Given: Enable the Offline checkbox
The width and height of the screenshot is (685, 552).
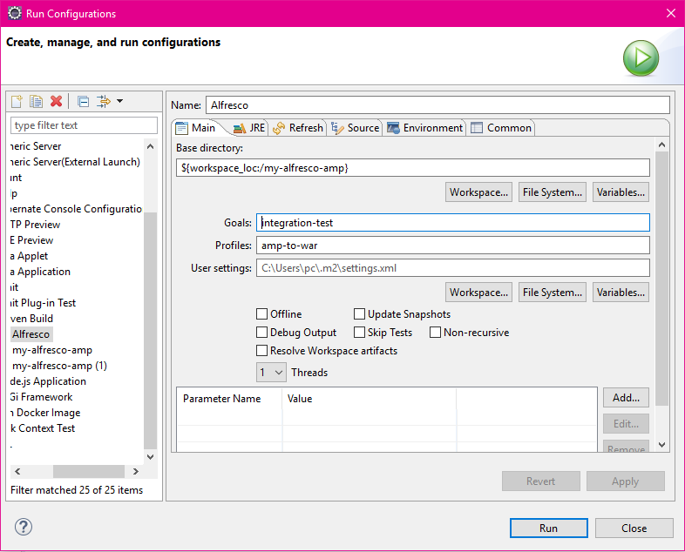Looking at the screenshot, I should pos(262,314).
